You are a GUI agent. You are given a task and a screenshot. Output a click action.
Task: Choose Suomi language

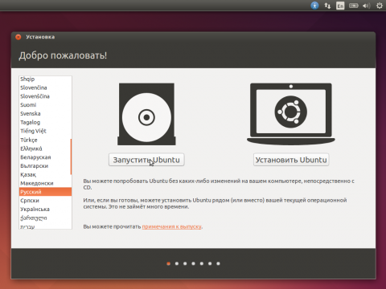(x=45, y=105)
